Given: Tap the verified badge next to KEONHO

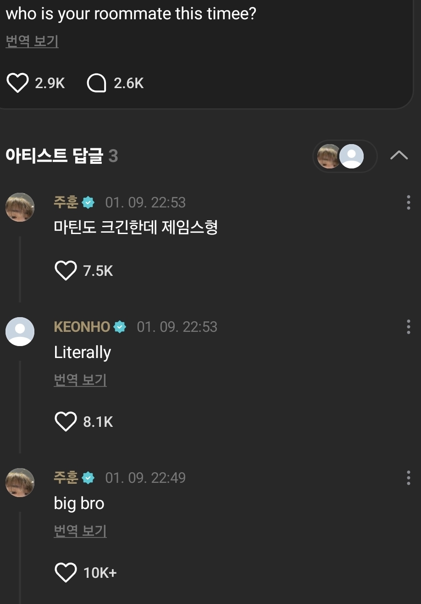Looking at the screenshot, I should tap(120, 327).
